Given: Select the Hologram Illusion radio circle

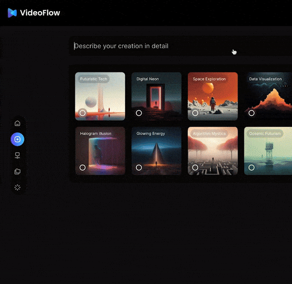Looking at the screenshot, I should (x=83, y=167).
